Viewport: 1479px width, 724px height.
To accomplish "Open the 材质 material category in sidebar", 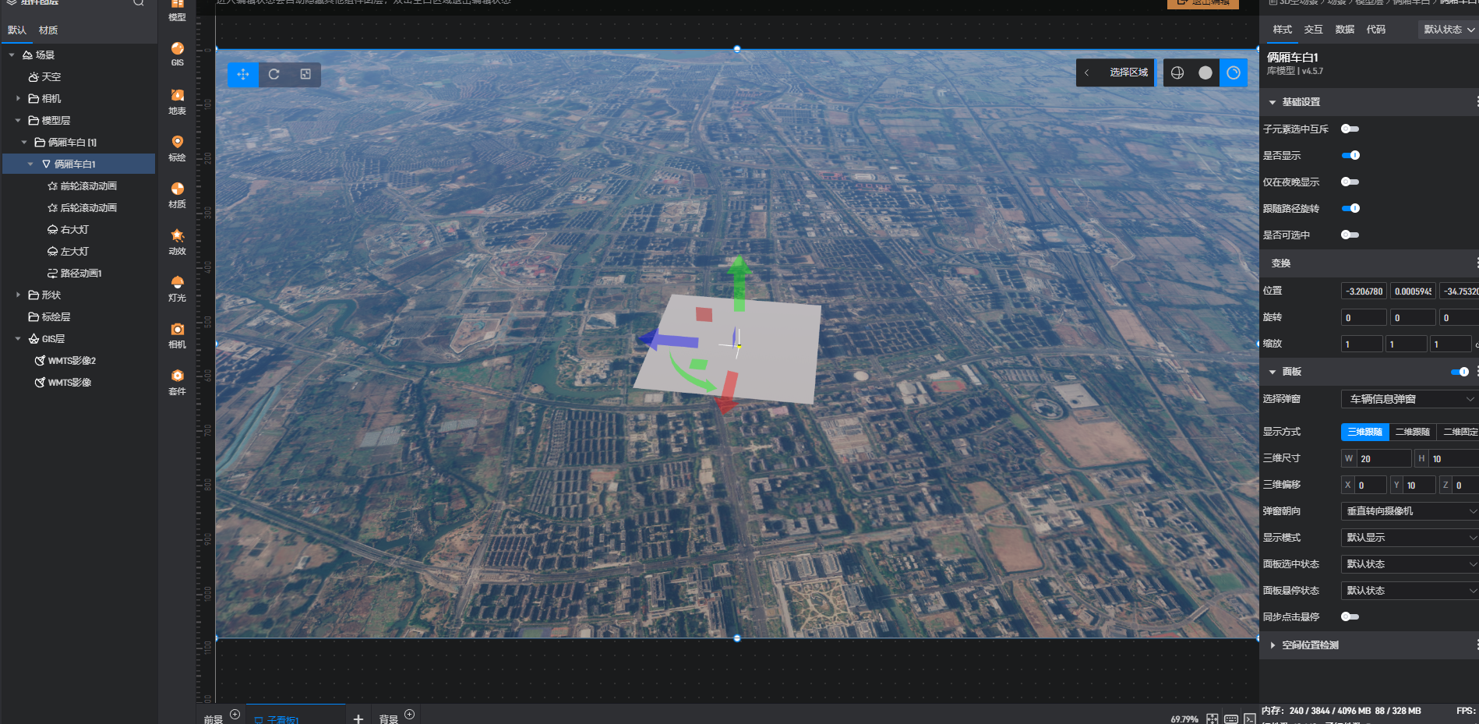I will 178,194.
